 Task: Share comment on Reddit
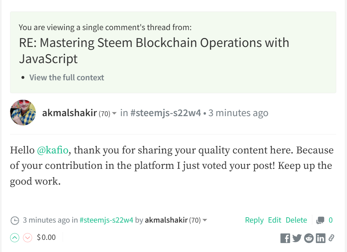coord(309,238)
